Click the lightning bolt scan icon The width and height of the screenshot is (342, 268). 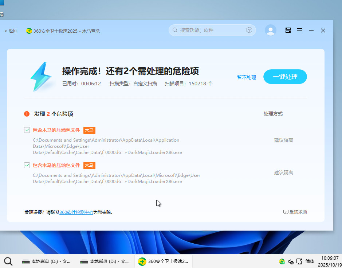[x=41, y=76]
